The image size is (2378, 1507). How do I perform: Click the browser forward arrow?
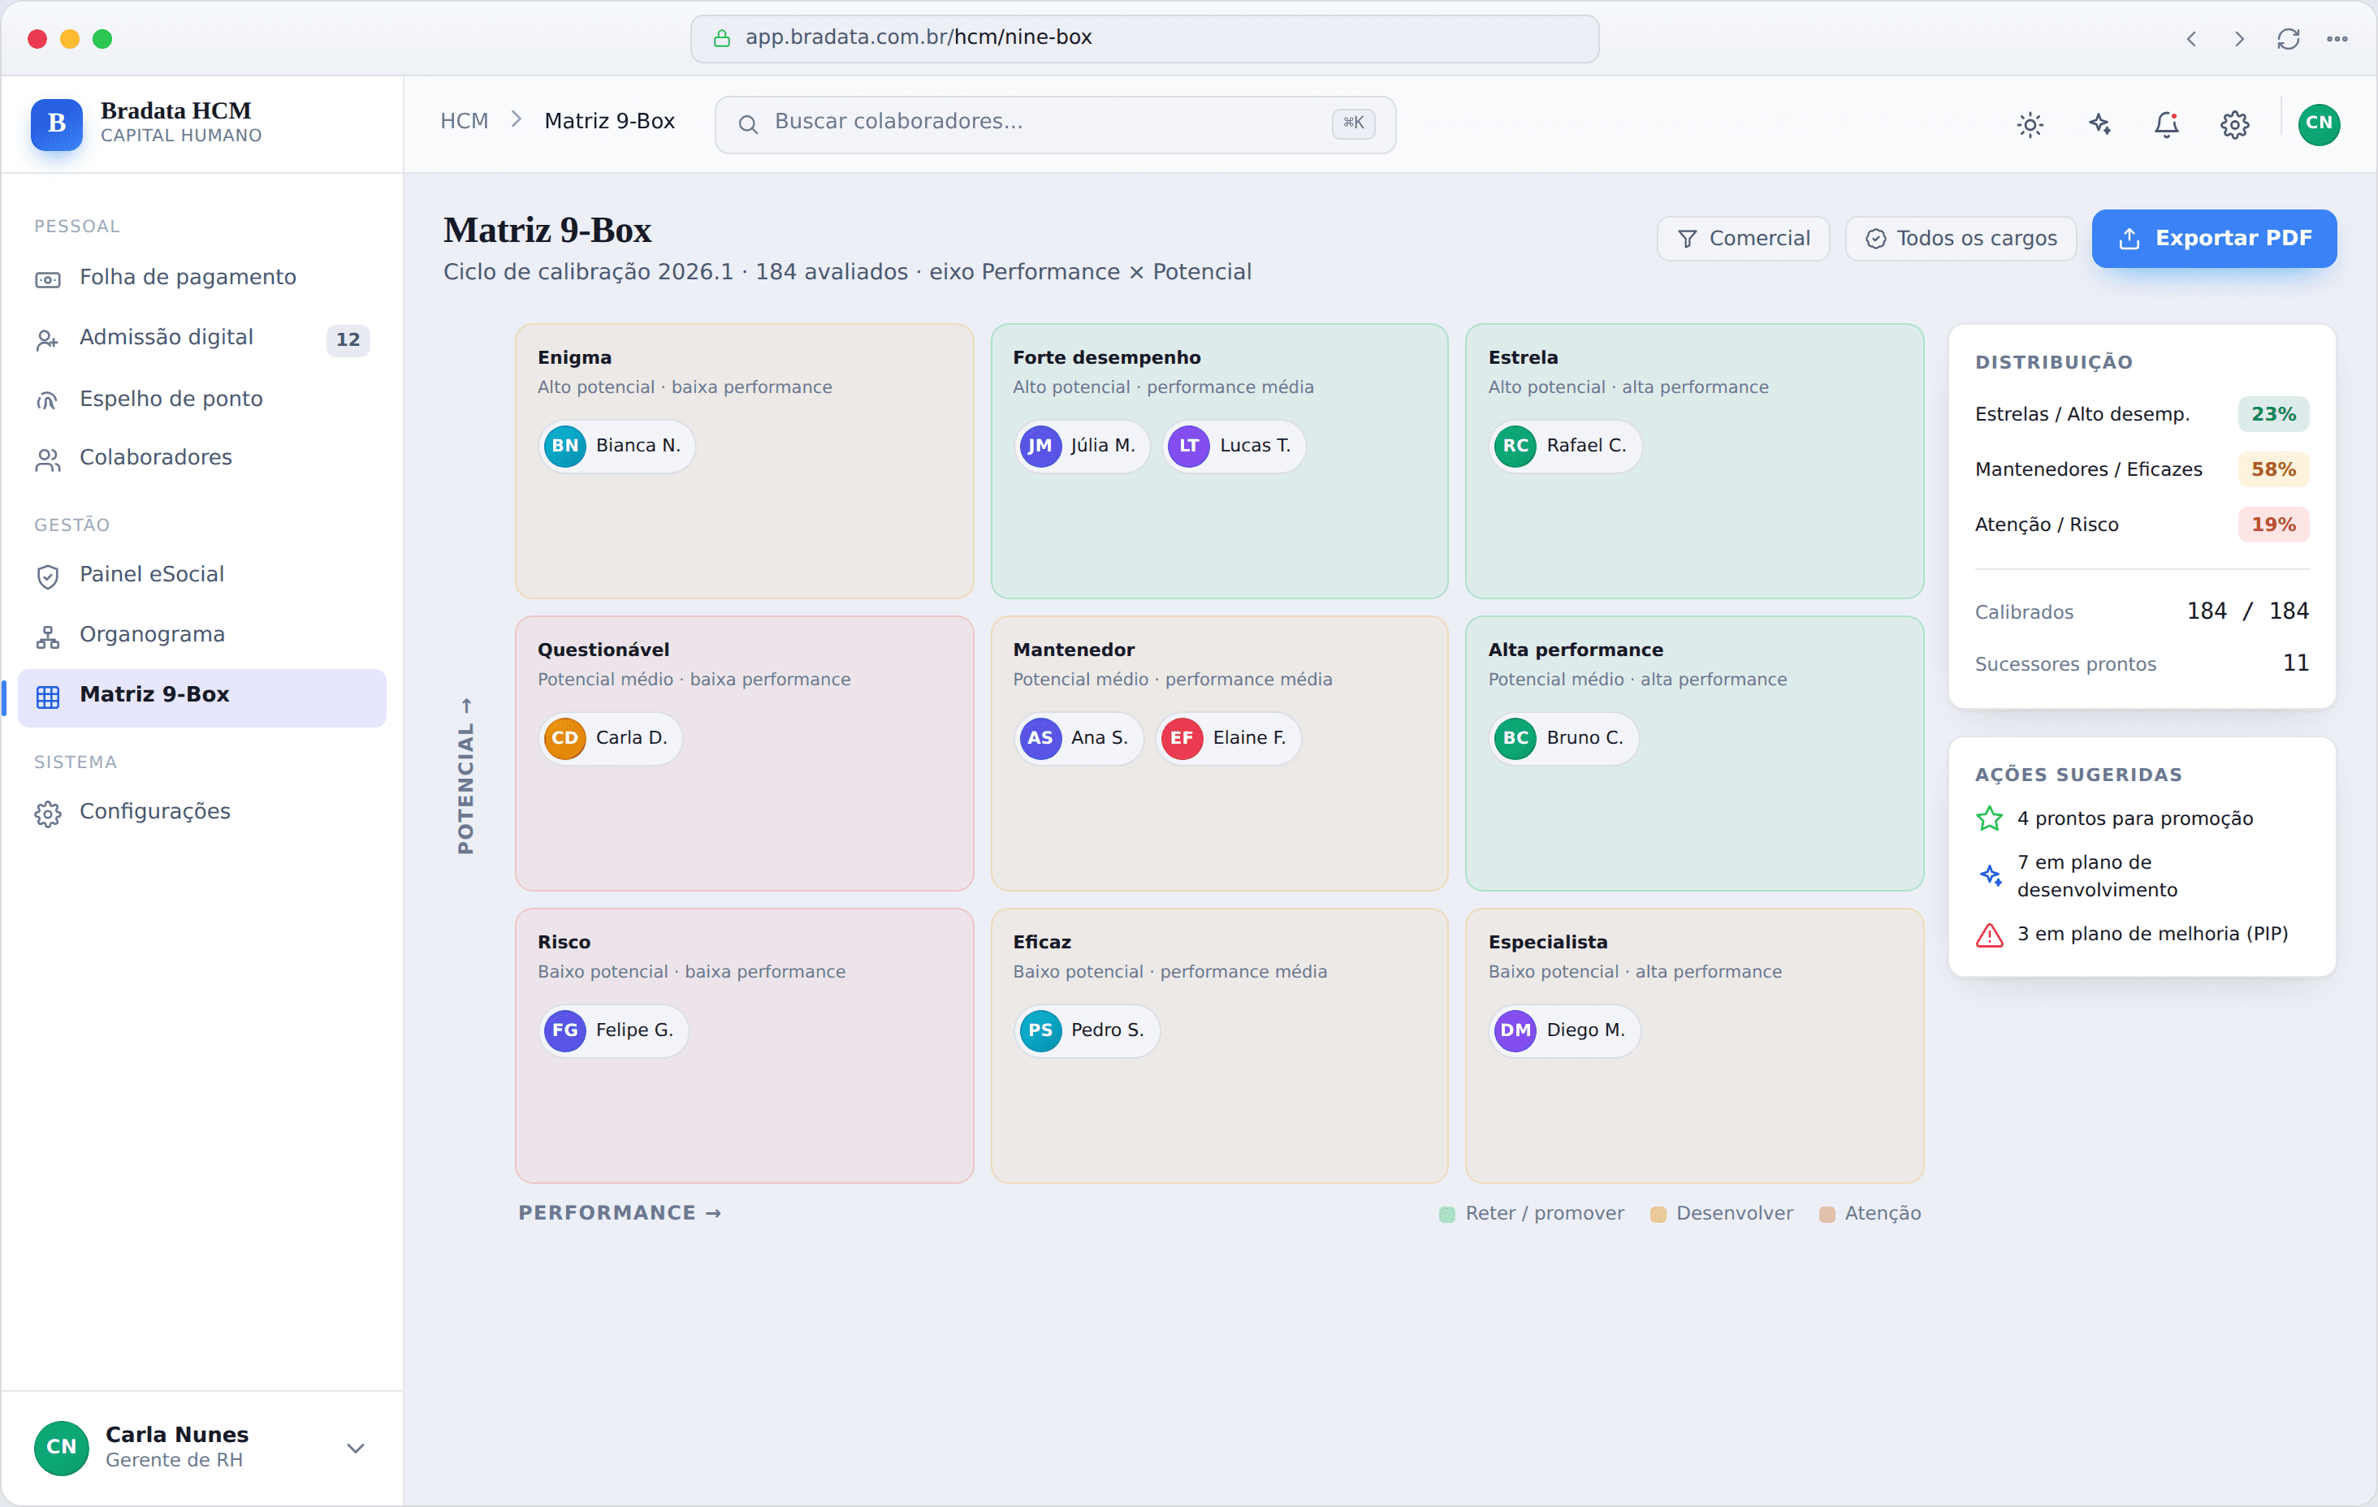2239,38
